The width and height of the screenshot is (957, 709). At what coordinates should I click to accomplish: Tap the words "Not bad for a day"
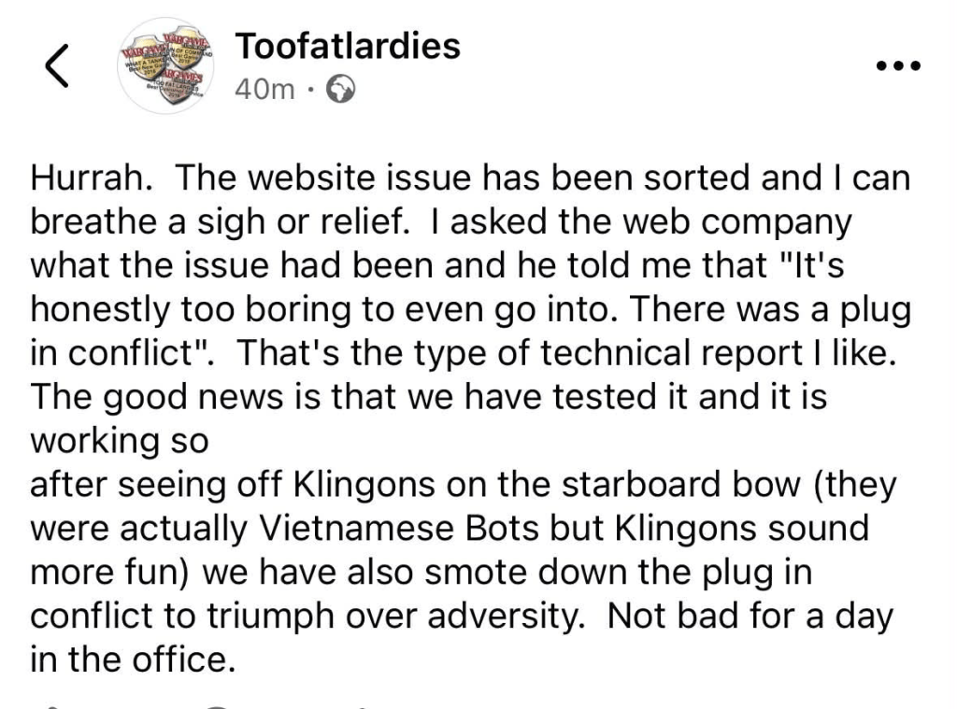tap(753, 617)
